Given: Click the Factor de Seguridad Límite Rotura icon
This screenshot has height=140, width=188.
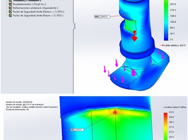Looking at the screenshot, I should coord(10,15).
